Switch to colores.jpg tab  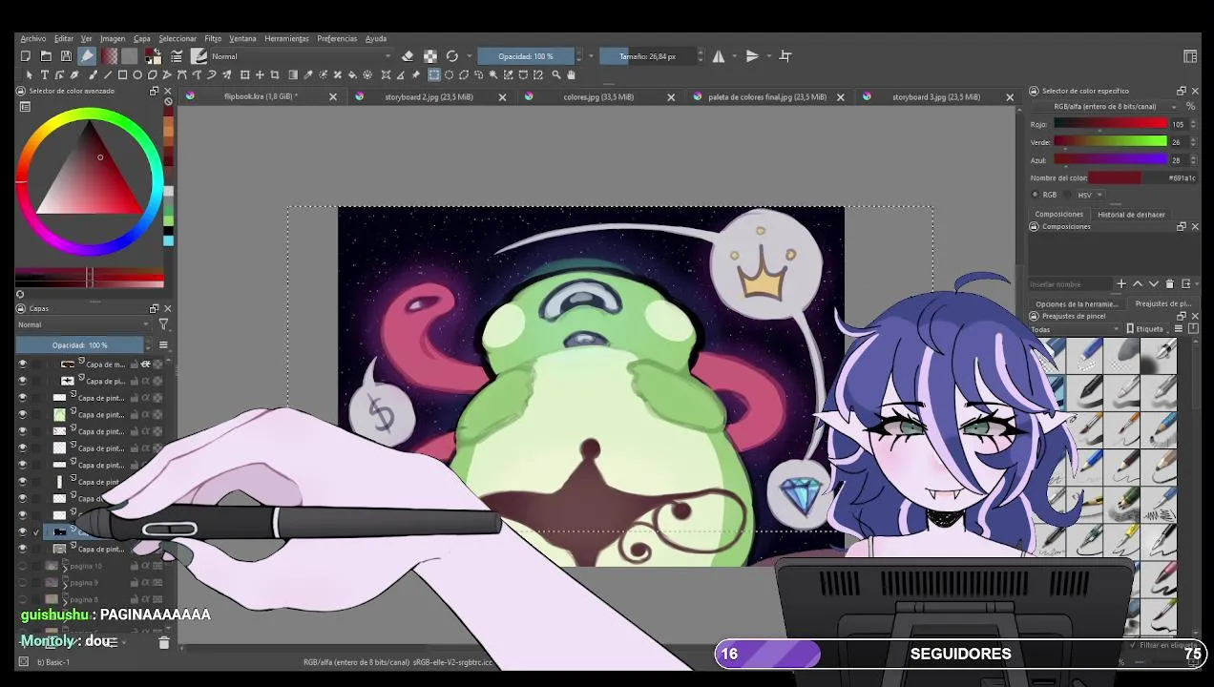(x=597, y=96)
